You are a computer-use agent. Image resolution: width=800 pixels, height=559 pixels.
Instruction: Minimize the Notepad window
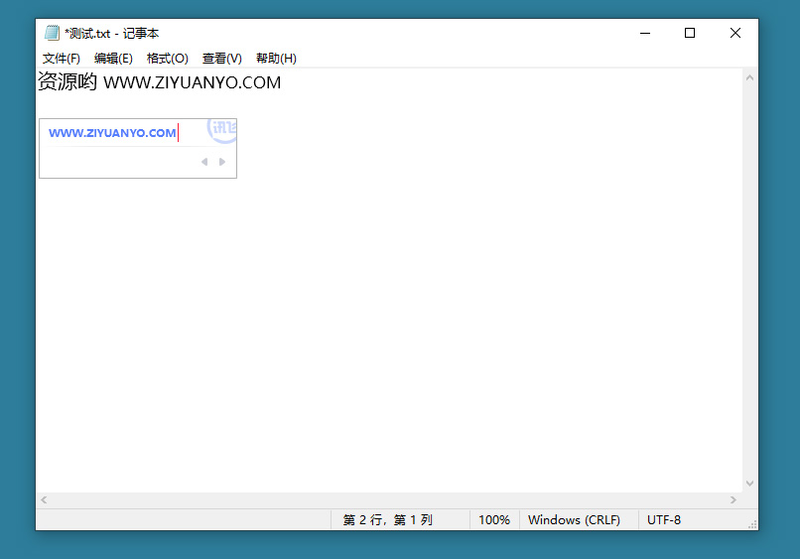645,33
